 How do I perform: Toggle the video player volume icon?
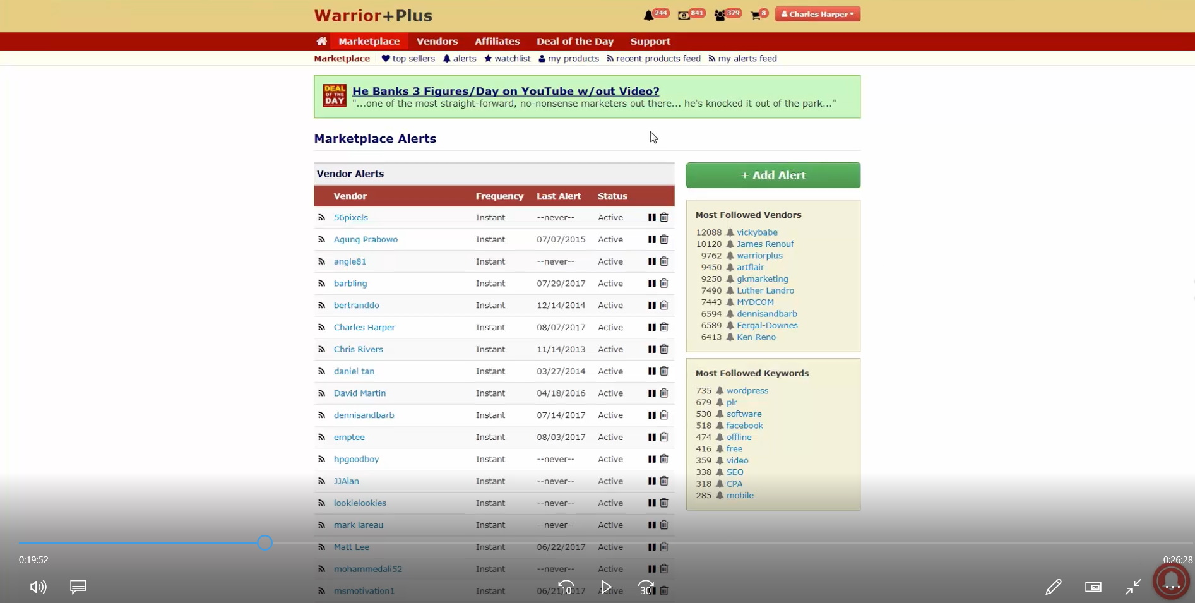tap(39, 587)
